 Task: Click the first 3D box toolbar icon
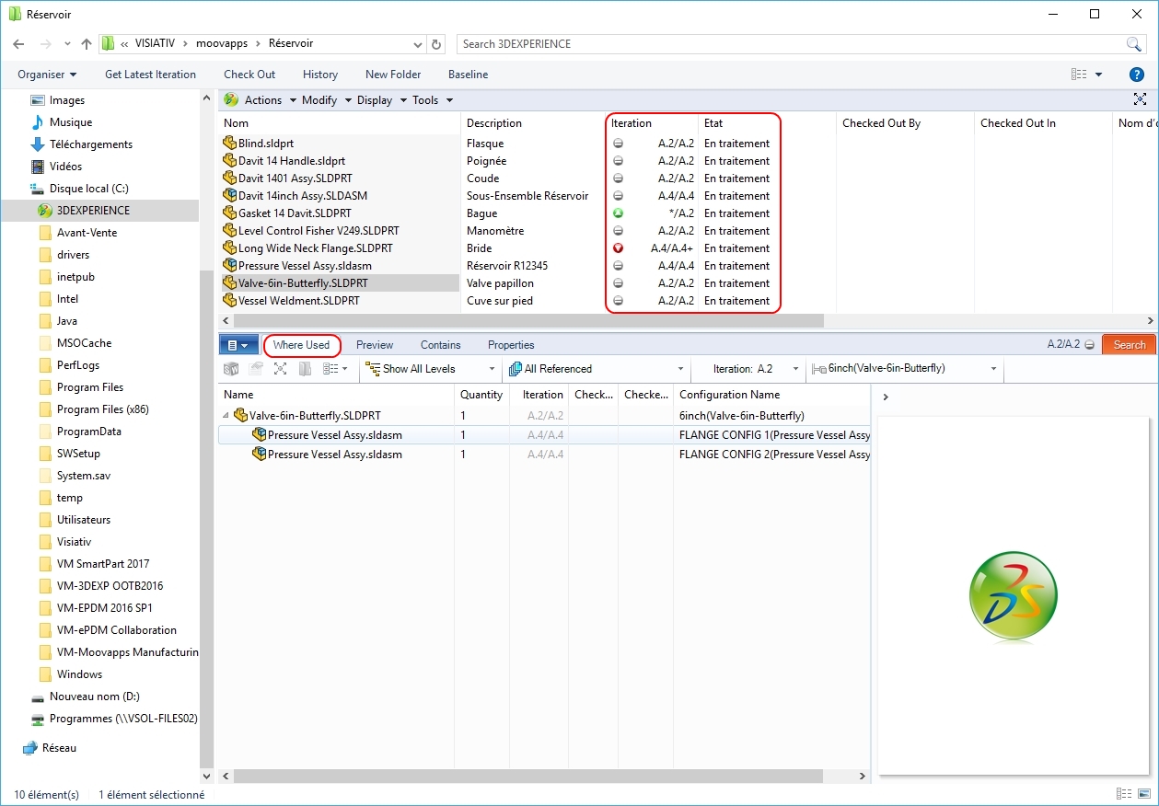pyautogui.click(x=232, y=369)
